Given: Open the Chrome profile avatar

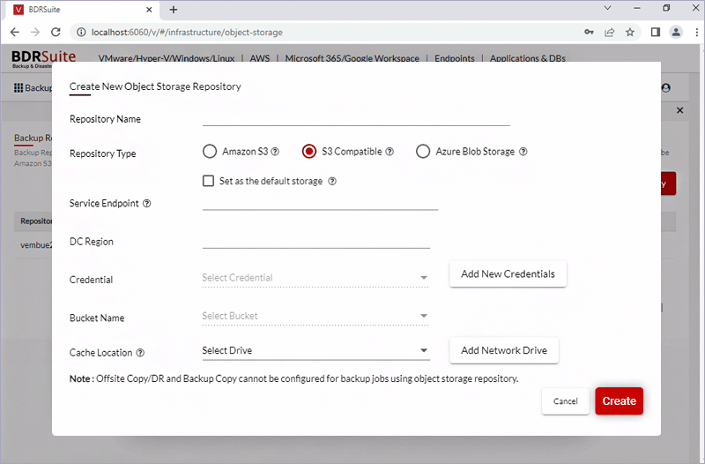Looking at the screenshot, I should [676, 32].
